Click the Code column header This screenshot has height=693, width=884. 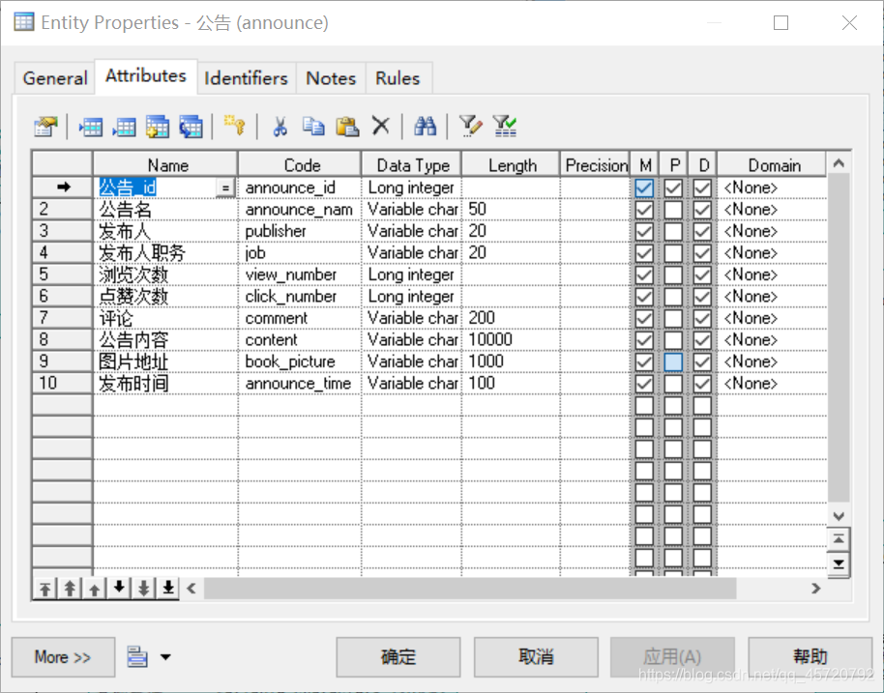(x=300, y=165)
